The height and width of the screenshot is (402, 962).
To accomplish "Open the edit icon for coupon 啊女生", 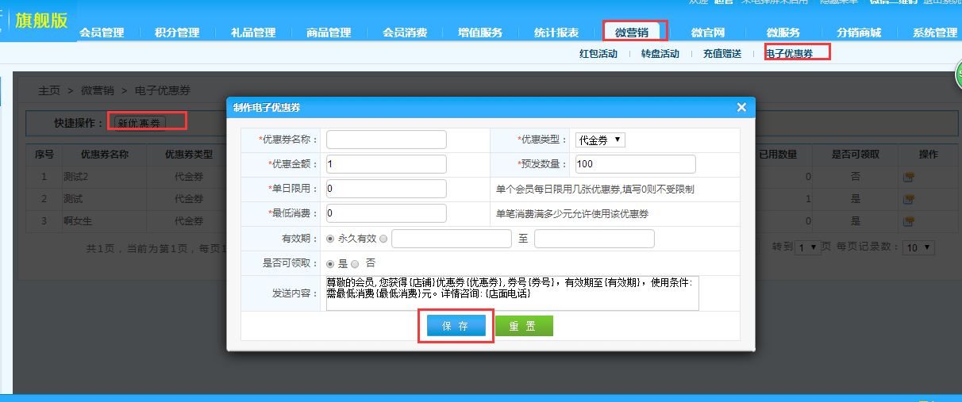I will pyautogui.click(x=908, y=221).
